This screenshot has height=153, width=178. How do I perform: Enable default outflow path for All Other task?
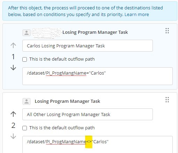tap(24, 128)
